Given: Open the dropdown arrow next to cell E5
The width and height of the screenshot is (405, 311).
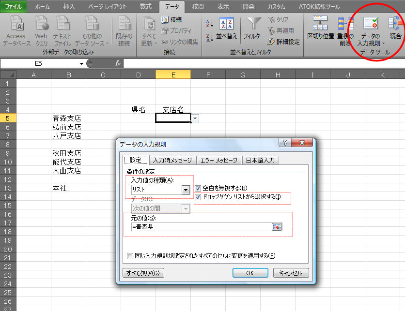Looking at the screenshot, I should 195,118.
